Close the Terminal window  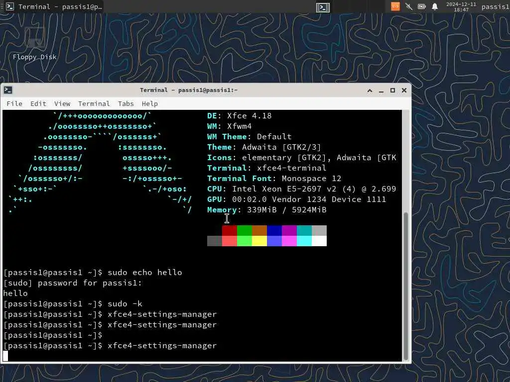(x=404, y=91)
